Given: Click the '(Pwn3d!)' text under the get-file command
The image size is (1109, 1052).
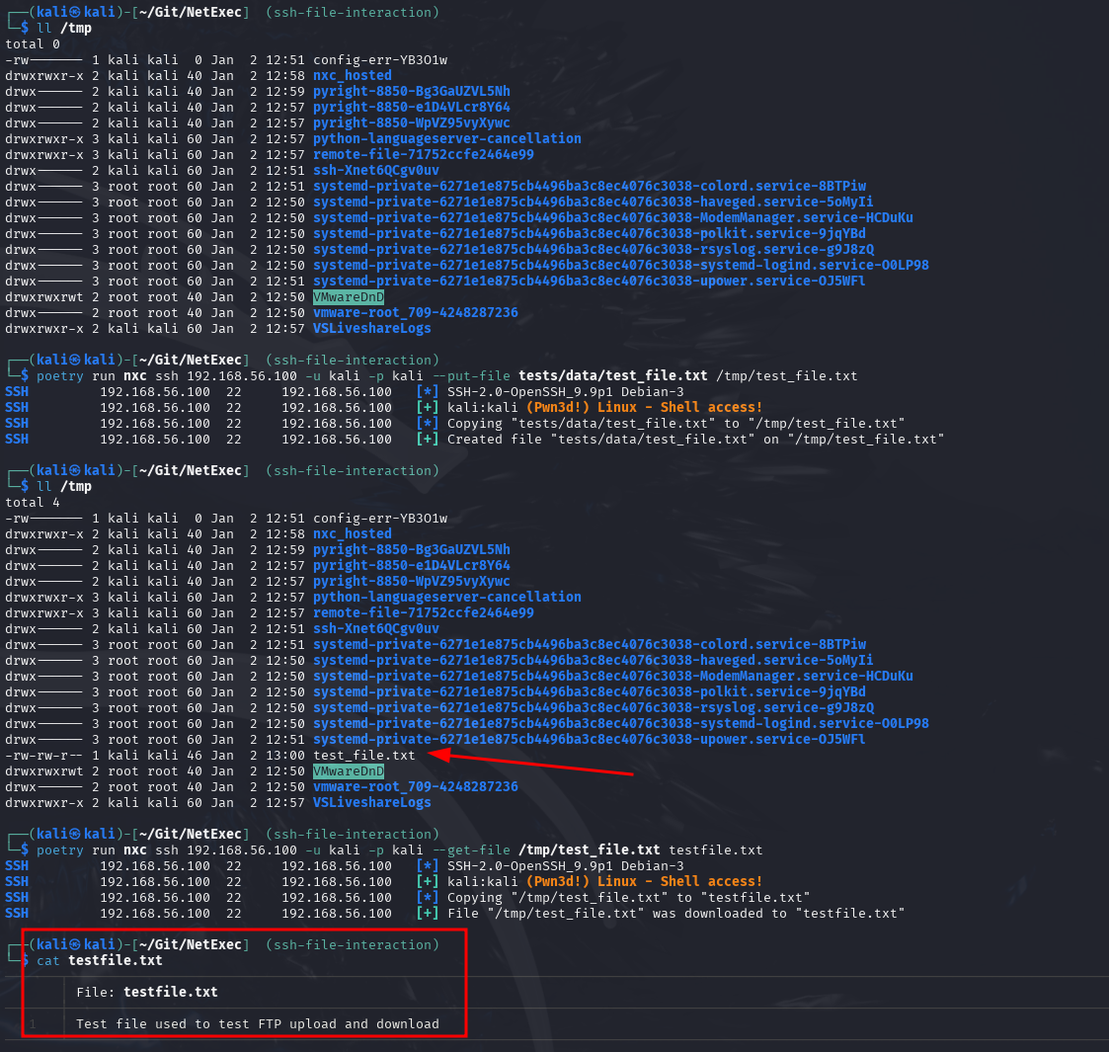Looking at the screenshot, I should (x=557, y=881).
